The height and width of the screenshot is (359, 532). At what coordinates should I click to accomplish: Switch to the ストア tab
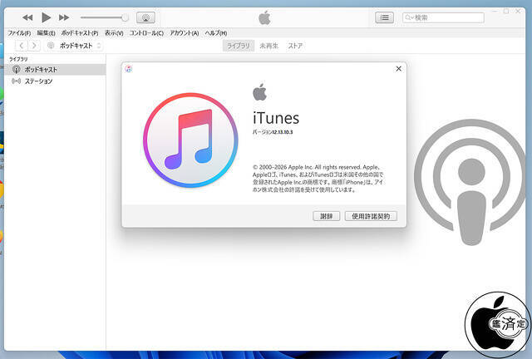[295, 46]
